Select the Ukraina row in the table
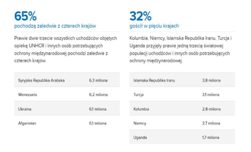251x152 pixels. 67,108
